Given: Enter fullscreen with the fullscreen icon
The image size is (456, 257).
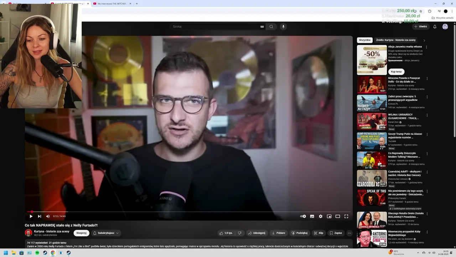Looking at the screenshot, I should tap(346, 216).
